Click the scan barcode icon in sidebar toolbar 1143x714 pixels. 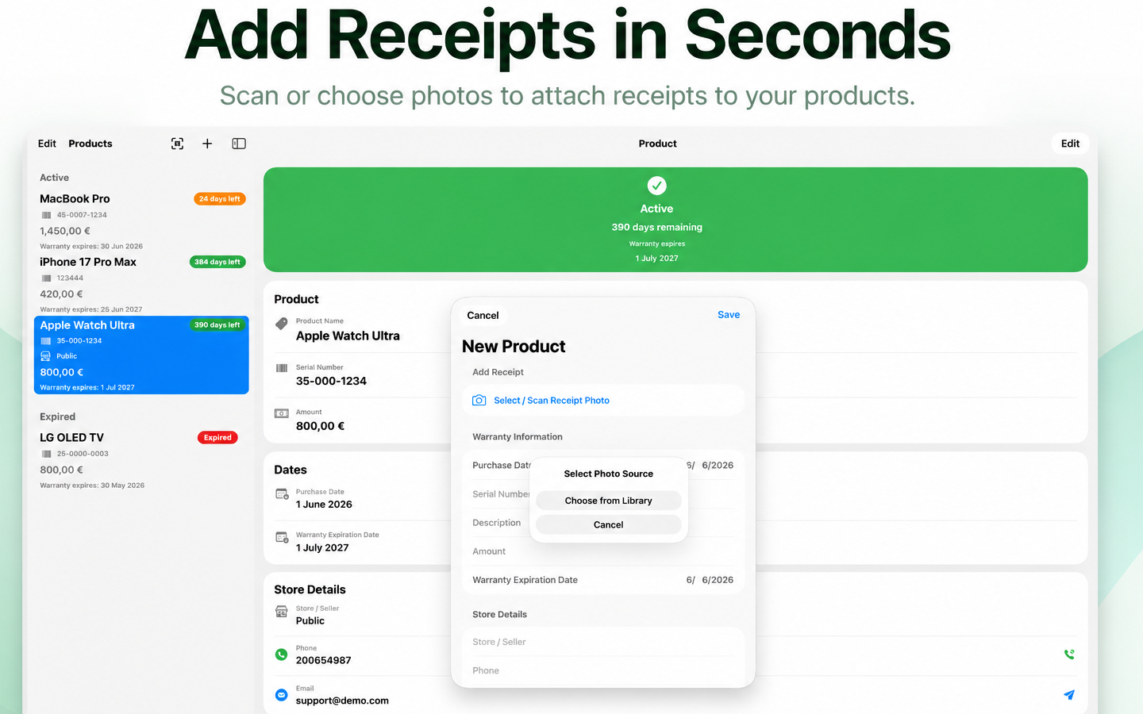tap(177, 144)
